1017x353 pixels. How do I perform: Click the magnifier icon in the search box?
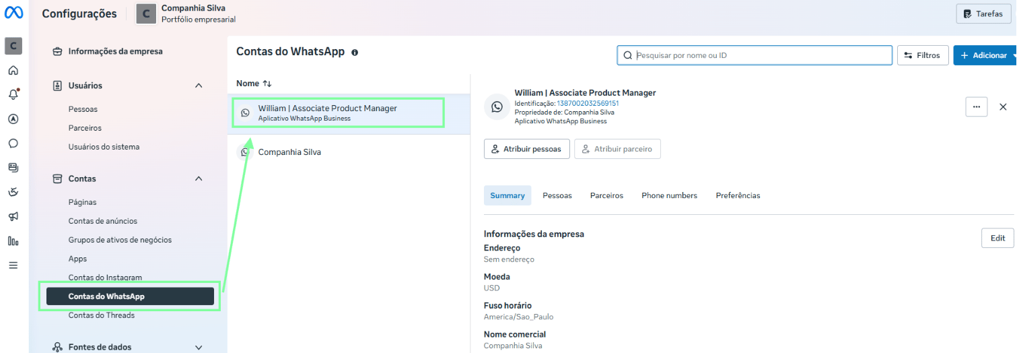click(628, 55)
